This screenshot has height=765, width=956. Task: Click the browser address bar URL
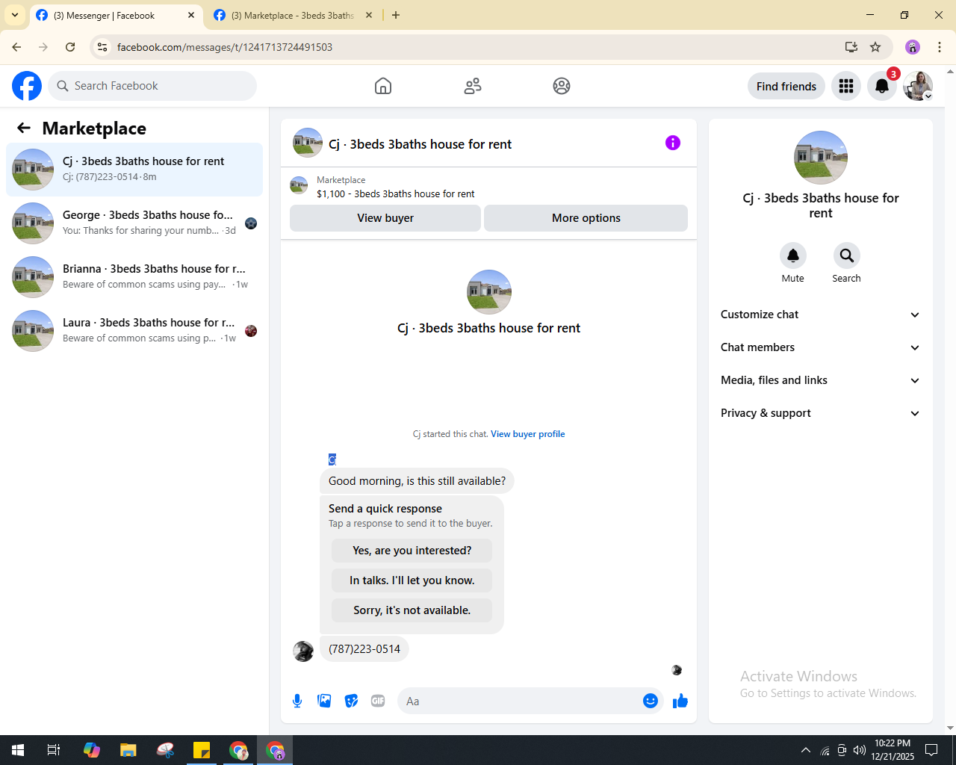coord(225,47)
